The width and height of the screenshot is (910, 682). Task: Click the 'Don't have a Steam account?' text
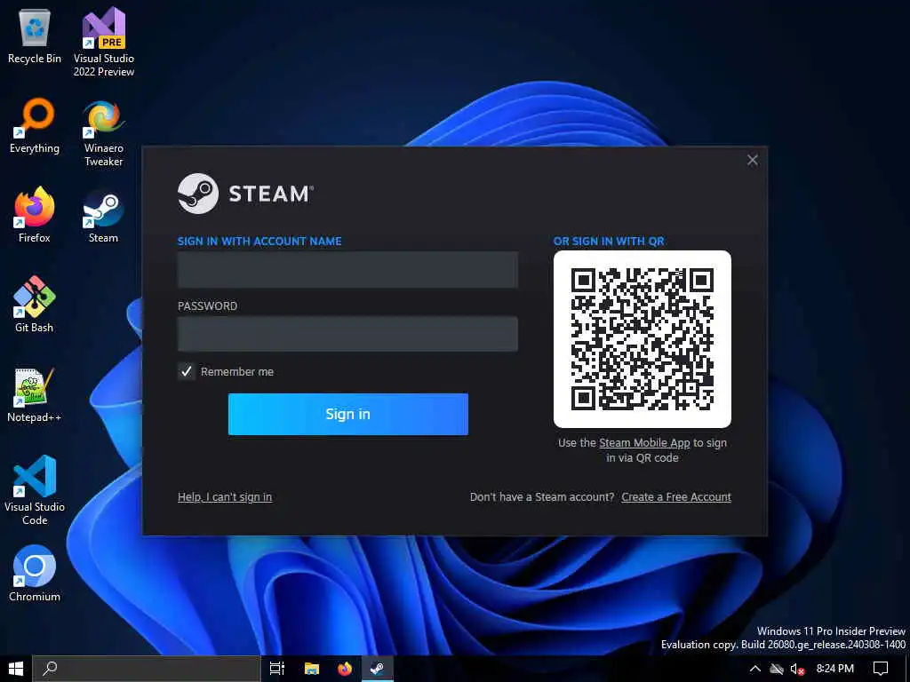pyautogui.click(x=542, y=497)
